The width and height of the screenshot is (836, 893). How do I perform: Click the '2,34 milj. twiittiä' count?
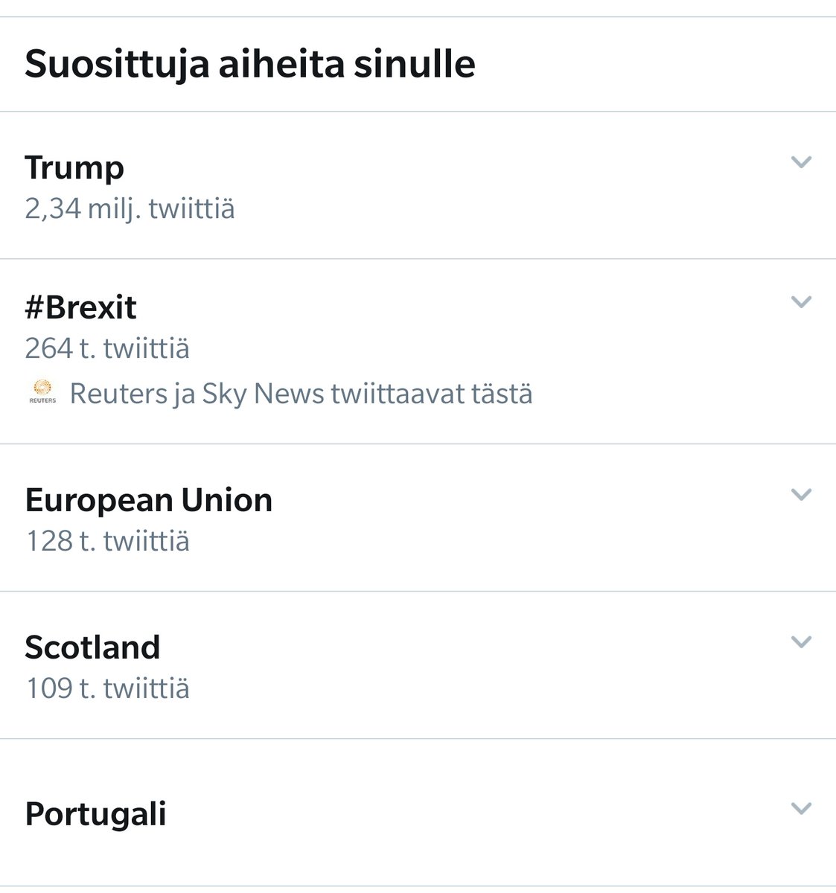130,208
